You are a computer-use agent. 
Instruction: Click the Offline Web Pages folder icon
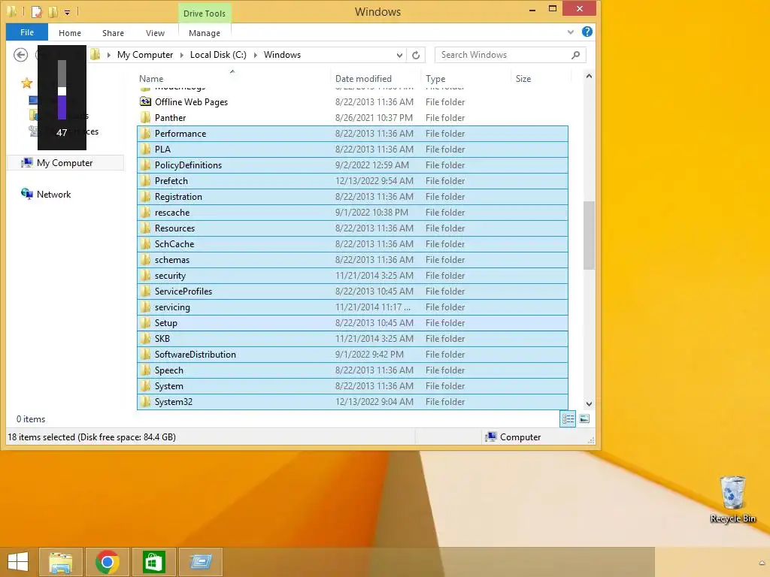click(145, 101)
